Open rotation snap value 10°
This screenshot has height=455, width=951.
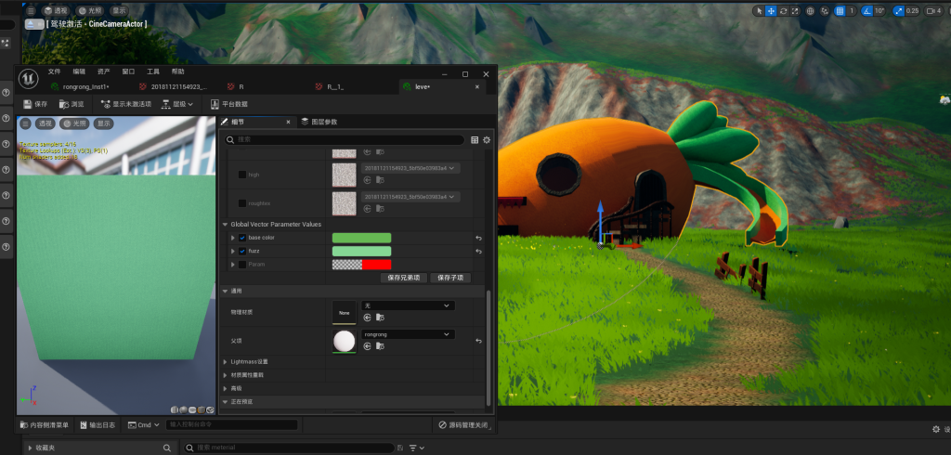880,11
